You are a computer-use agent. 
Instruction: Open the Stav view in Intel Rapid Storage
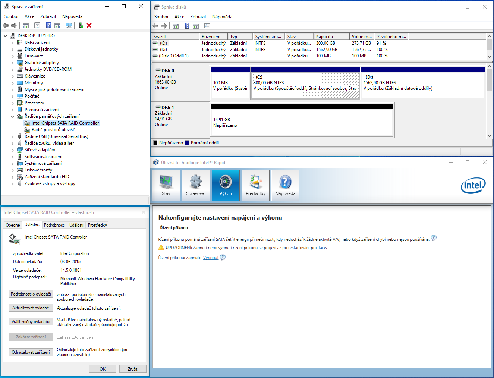point(166,186)
